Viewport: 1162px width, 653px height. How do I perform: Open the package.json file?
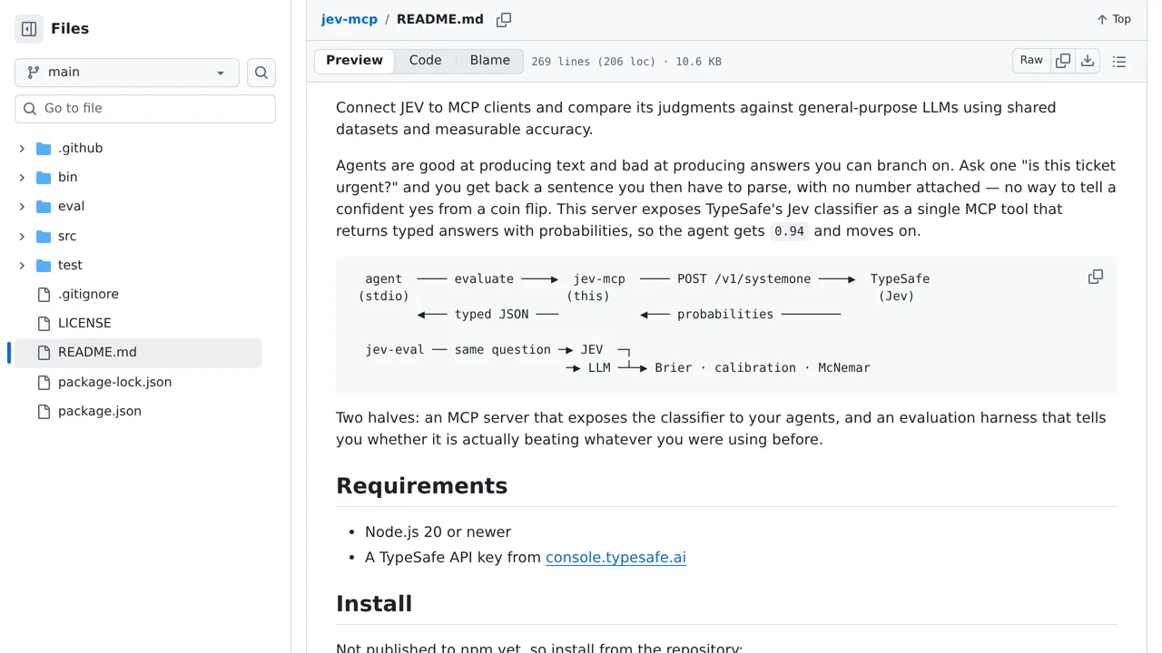pyautogui.click(x=100, y=412)
